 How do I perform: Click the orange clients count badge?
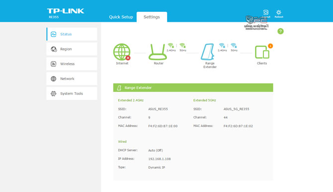270,46
